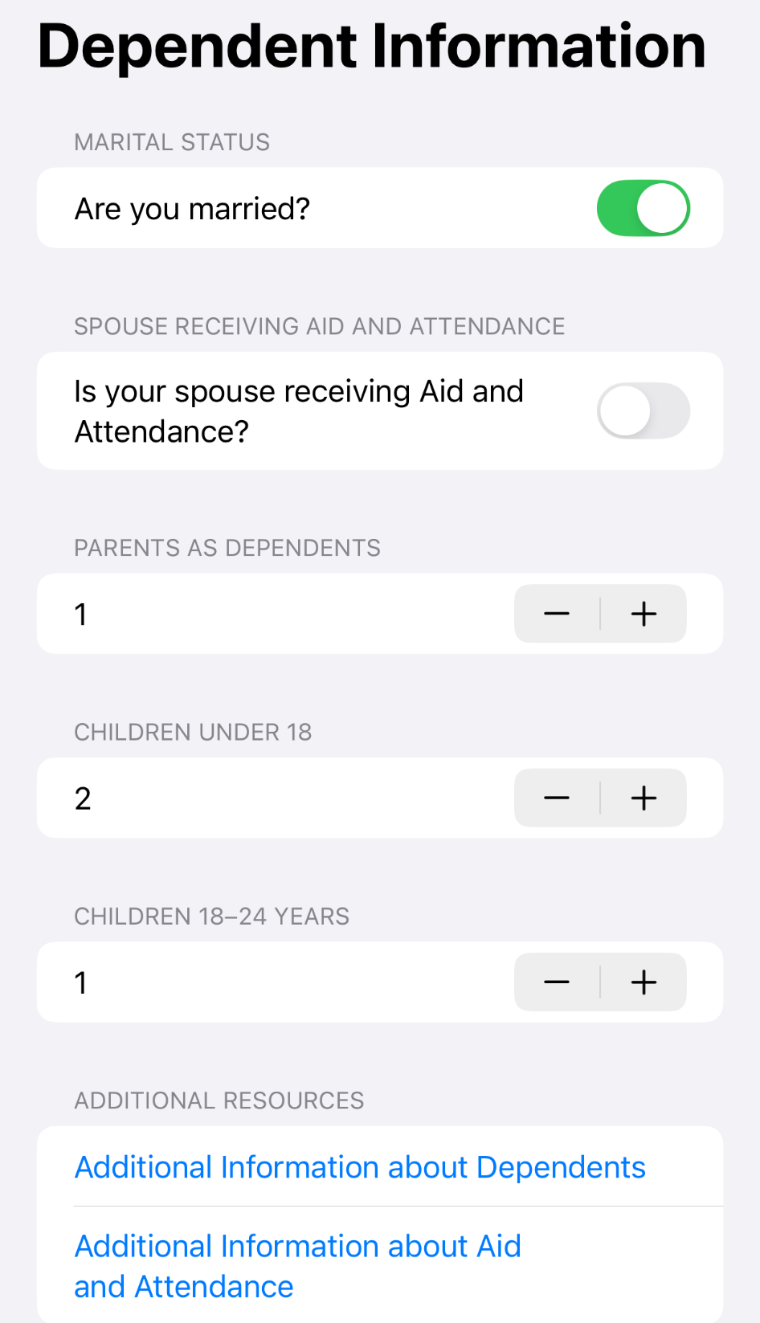This screenshot has height=1323, width=760.
Task: Enable spouse receiving Aid and Attendance switch
Action: [643, 411]
